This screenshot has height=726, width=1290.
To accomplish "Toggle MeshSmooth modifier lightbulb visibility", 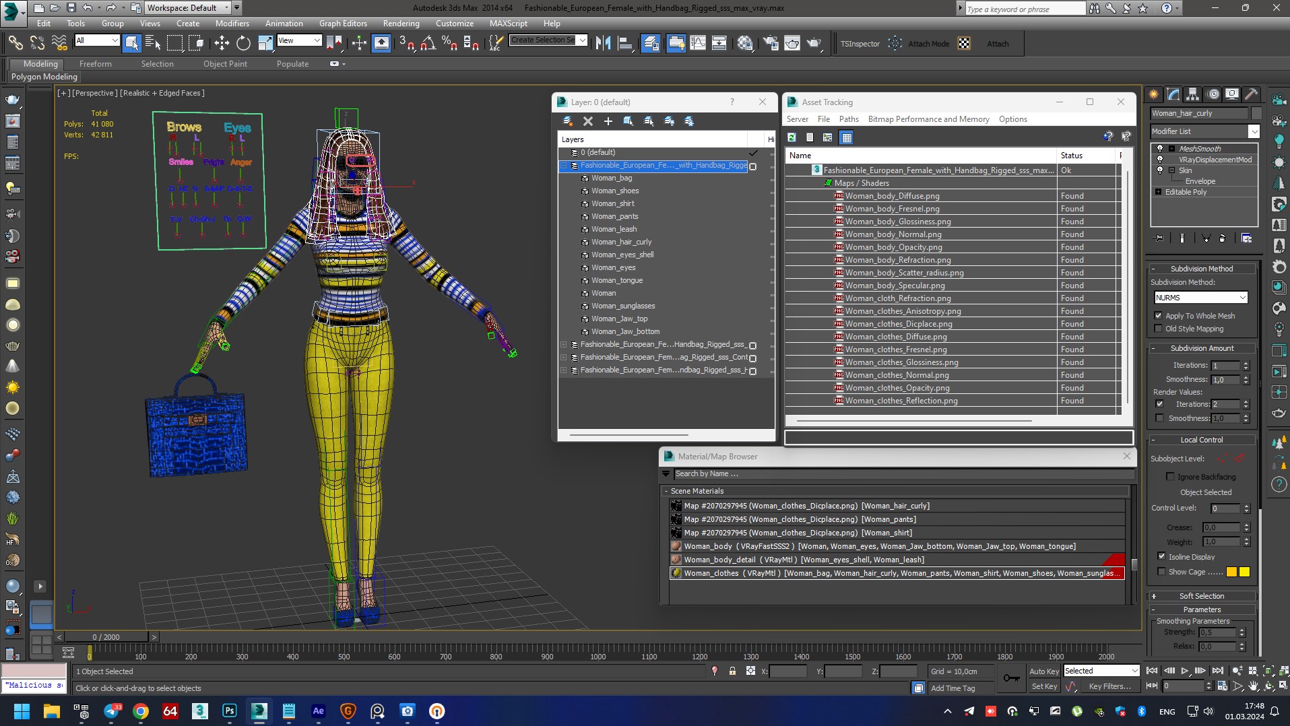I will point(1159,148).
